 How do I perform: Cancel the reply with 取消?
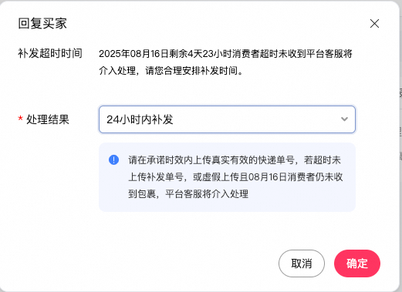point(302,263)
